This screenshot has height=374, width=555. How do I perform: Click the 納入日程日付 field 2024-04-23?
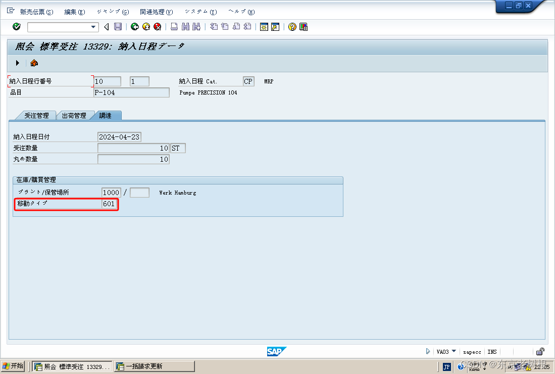click(119, 137)
